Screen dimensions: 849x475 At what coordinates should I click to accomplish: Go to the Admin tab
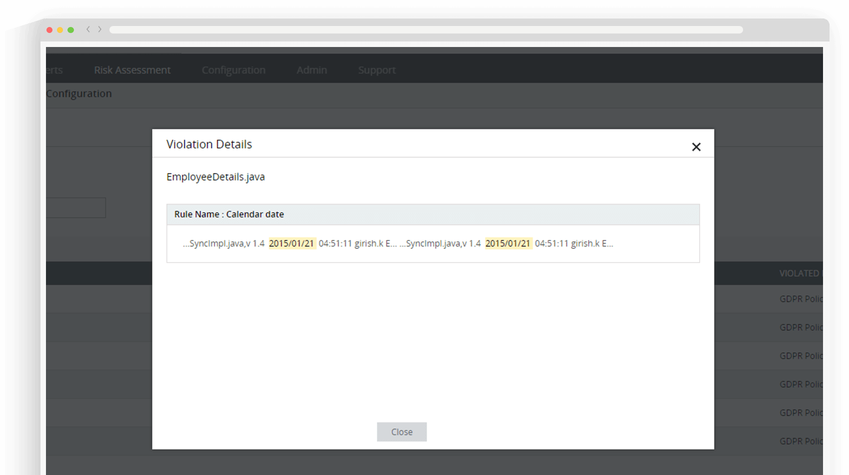[x=311, y=70]
